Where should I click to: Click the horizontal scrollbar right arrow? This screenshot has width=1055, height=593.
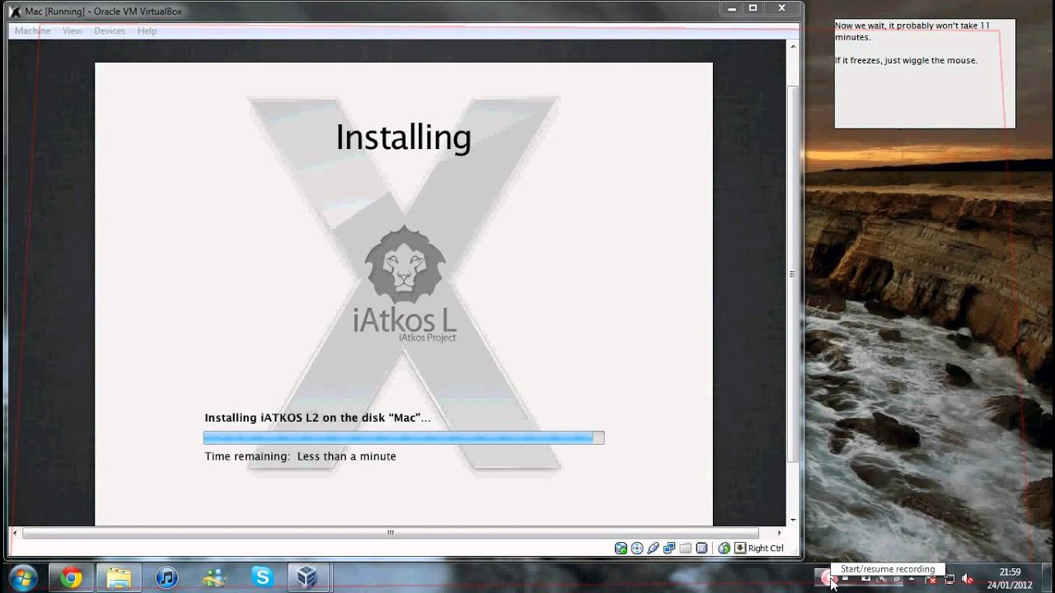pyautogui.click(x=779, y=533)
